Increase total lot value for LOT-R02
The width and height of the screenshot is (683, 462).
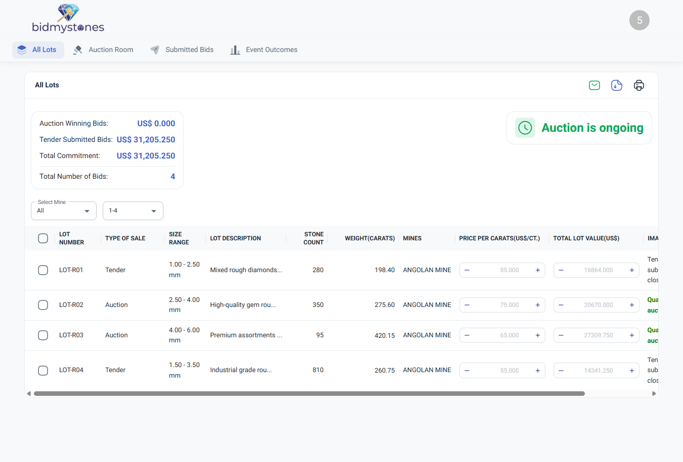click(x=632, y=305)
